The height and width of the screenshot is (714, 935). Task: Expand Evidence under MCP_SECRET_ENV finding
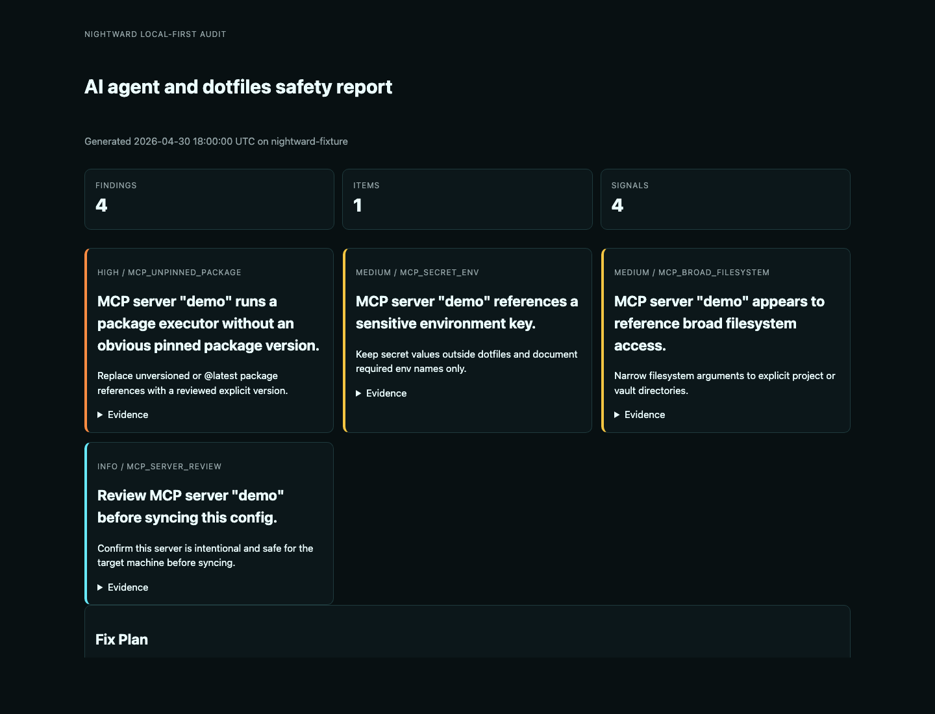click(381, 393)
